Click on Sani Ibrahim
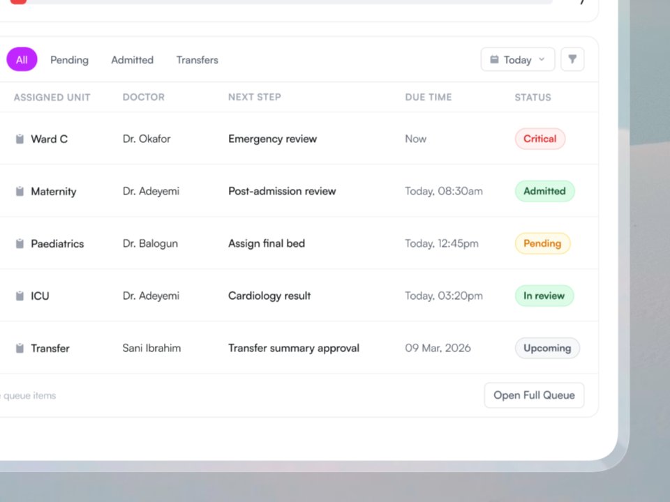 [x=151, y=348]
